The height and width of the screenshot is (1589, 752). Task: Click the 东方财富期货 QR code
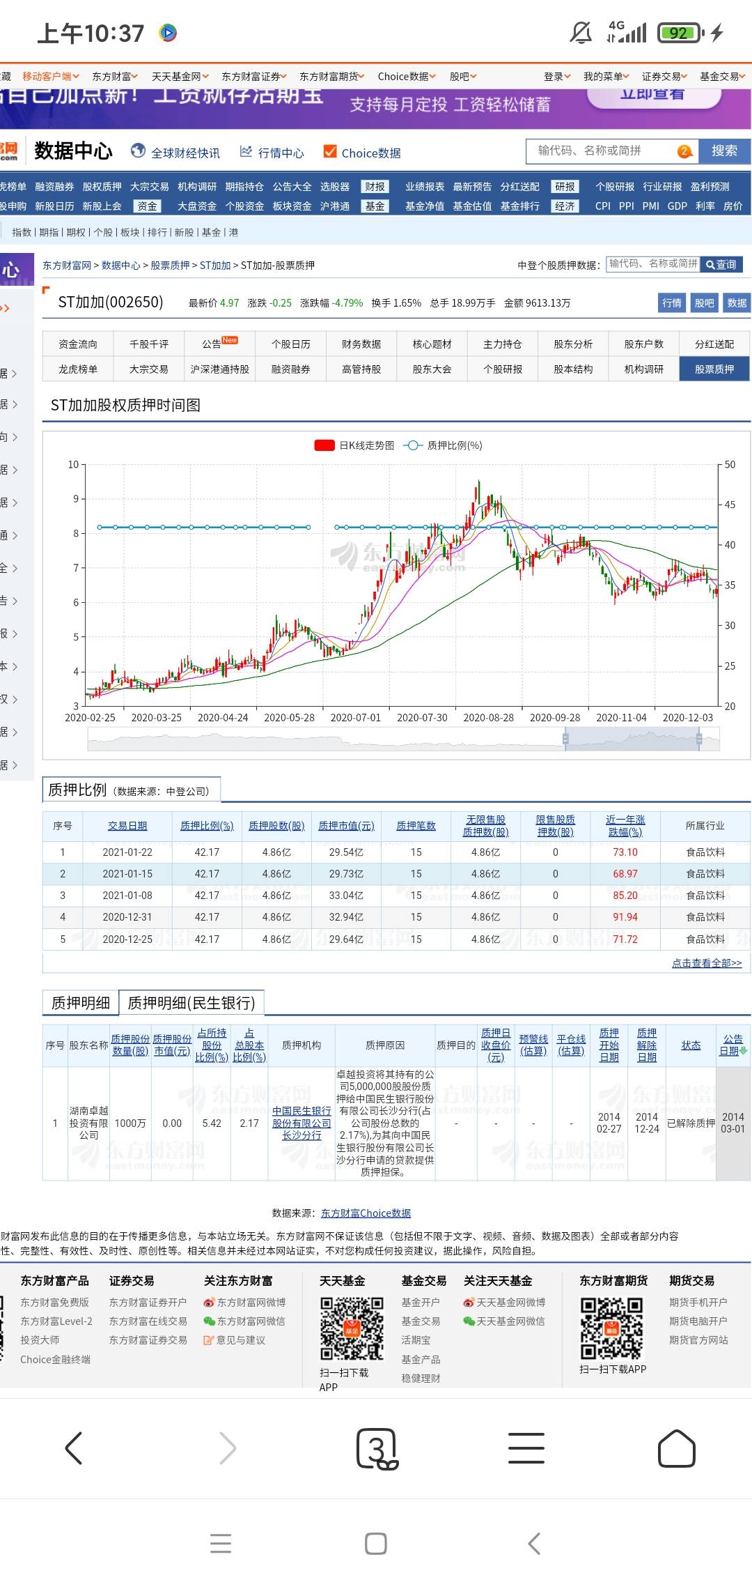point(612,1328)
